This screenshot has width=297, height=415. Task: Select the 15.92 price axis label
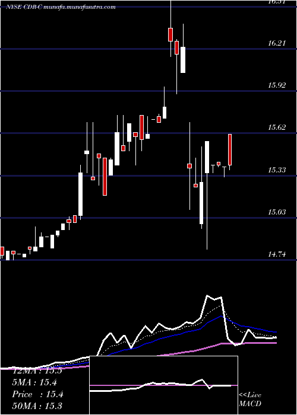(x=277, y=85)
